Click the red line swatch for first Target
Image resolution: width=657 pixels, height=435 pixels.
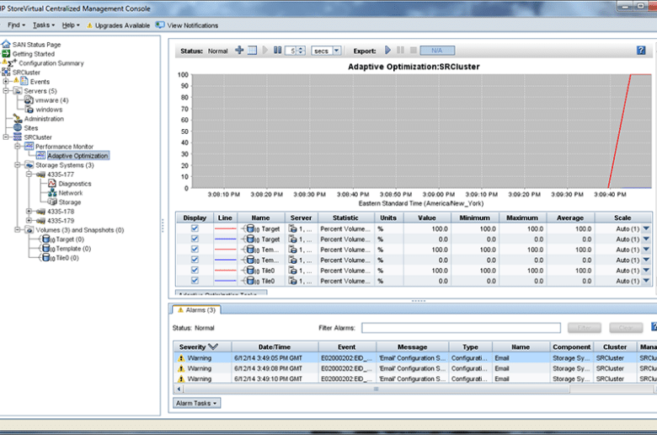(225, 228)
